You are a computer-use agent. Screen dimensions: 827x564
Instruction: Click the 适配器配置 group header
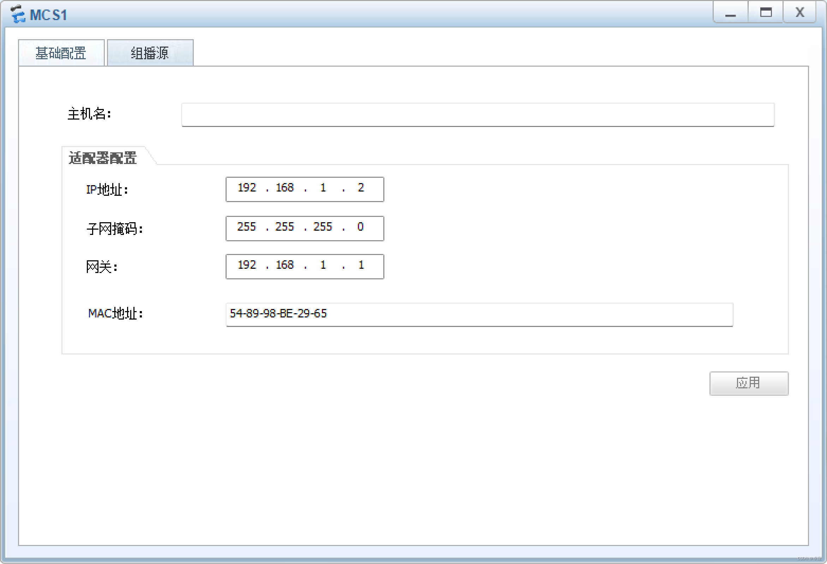click(102, 158)
